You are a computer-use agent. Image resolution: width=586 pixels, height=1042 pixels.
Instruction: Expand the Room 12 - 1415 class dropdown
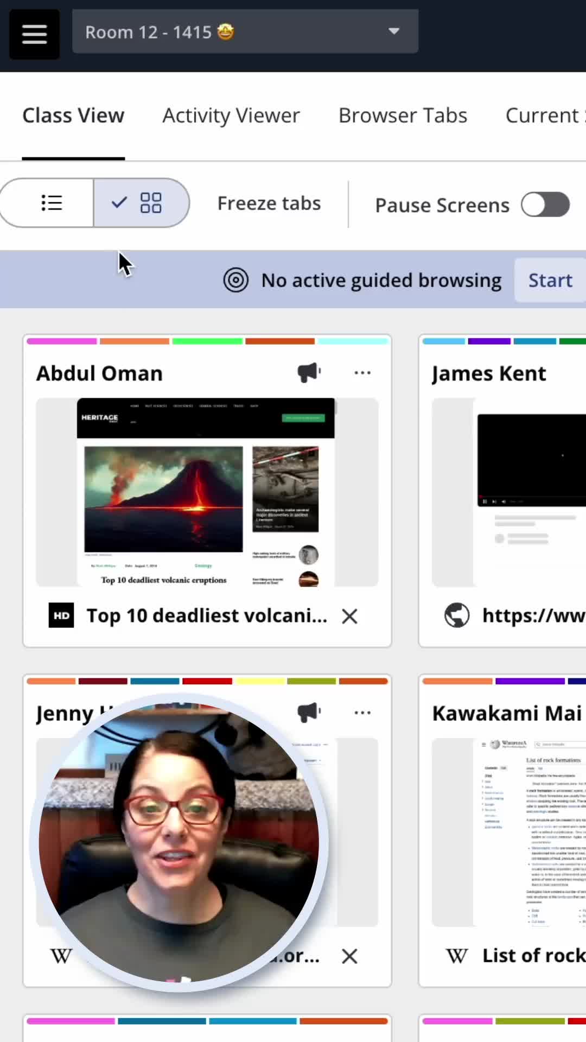coord(245,31)
